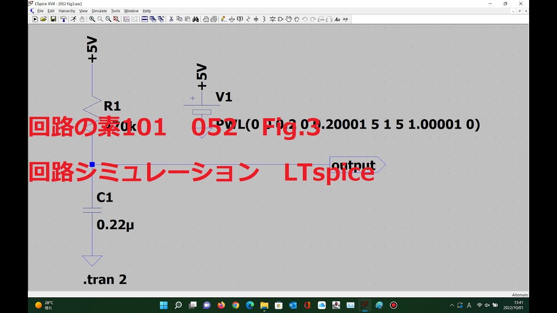Click the V1 voltage source label

tap(224, 97)
